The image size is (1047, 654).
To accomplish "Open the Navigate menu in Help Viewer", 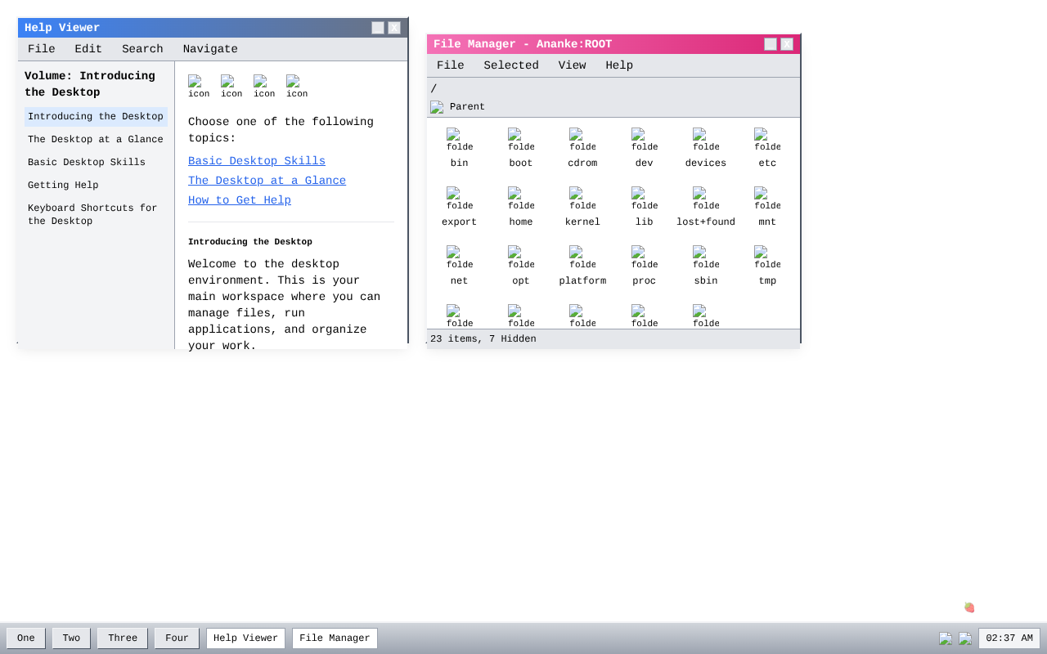I will (210, 49).
